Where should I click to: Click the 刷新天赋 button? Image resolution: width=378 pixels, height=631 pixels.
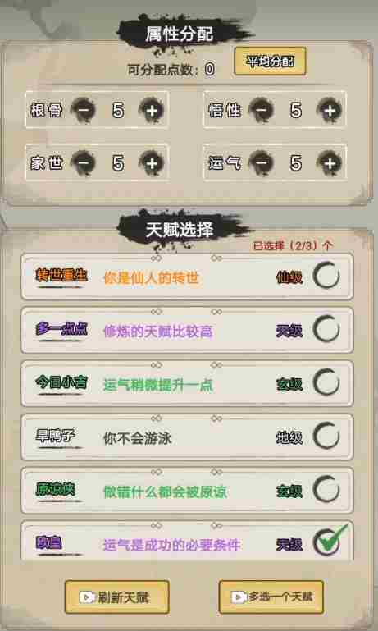[x=116, y=597]
